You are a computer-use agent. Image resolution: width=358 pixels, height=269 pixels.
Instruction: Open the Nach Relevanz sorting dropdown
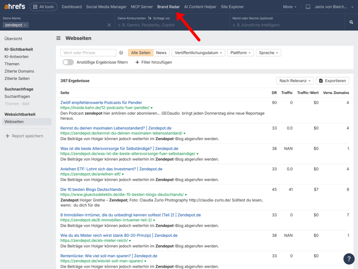point(294,81)
